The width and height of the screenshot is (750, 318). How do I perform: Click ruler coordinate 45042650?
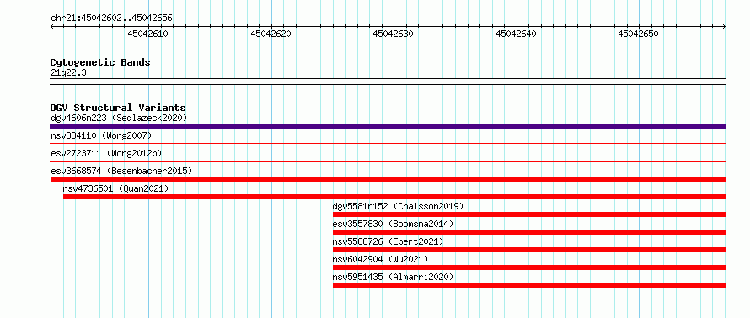[639, 34]
